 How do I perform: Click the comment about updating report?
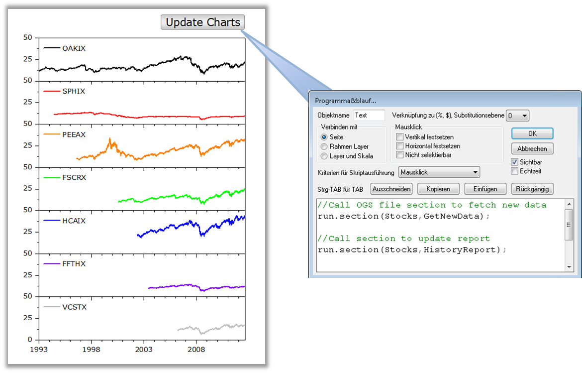pos(404,239)
